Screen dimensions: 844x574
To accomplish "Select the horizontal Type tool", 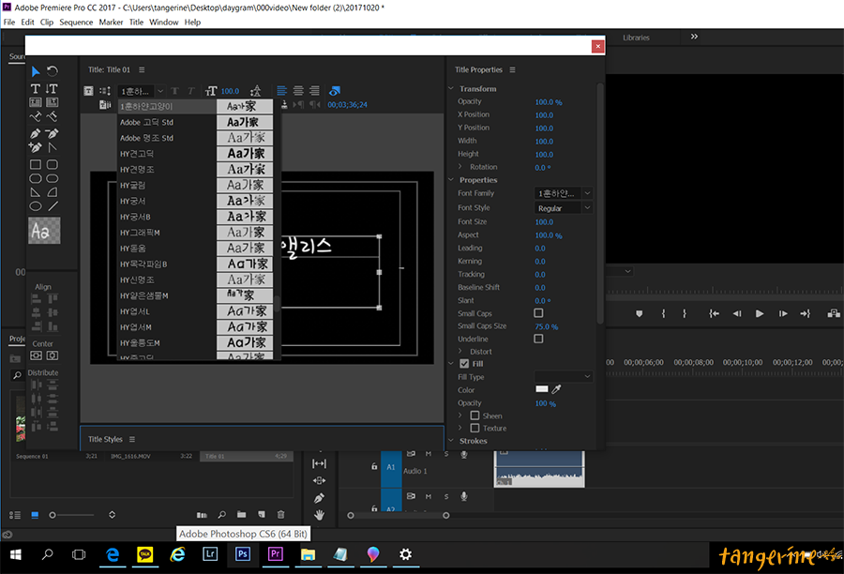I will point(36,88).
